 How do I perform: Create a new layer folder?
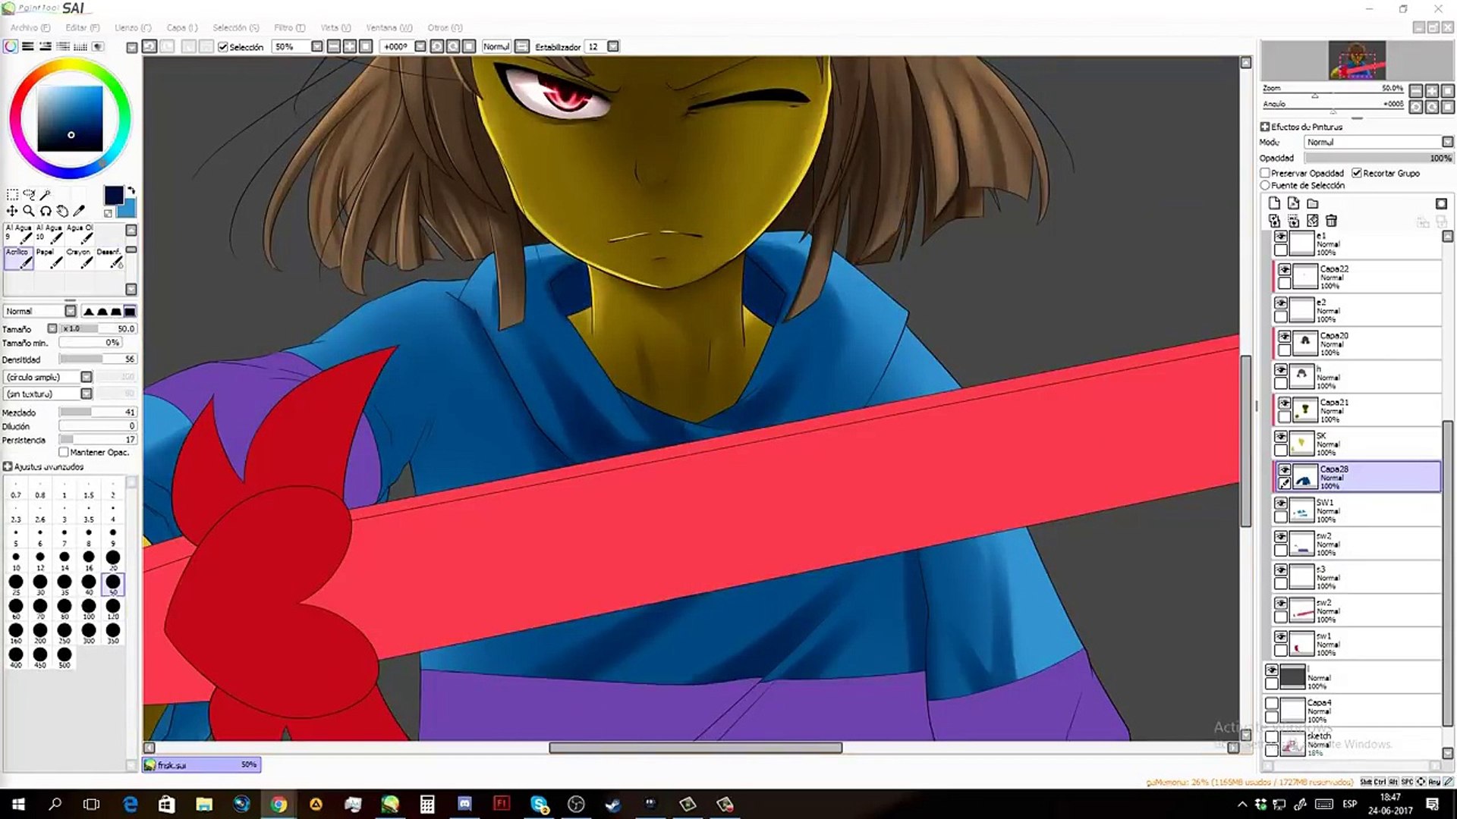coord(1313,203)
